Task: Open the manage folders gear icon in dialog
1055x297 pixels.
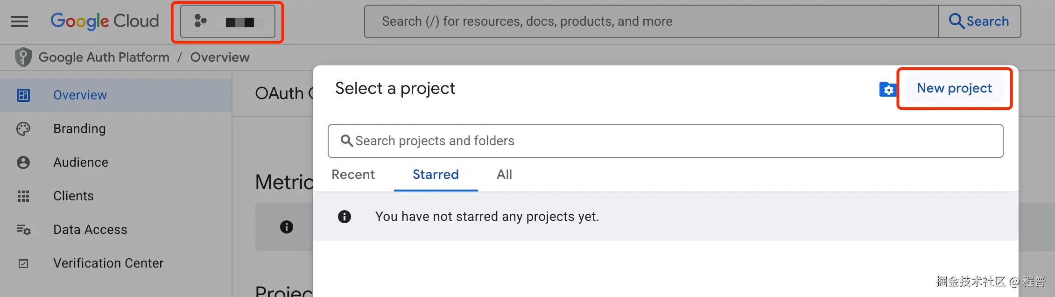Action: coord(887,89)
